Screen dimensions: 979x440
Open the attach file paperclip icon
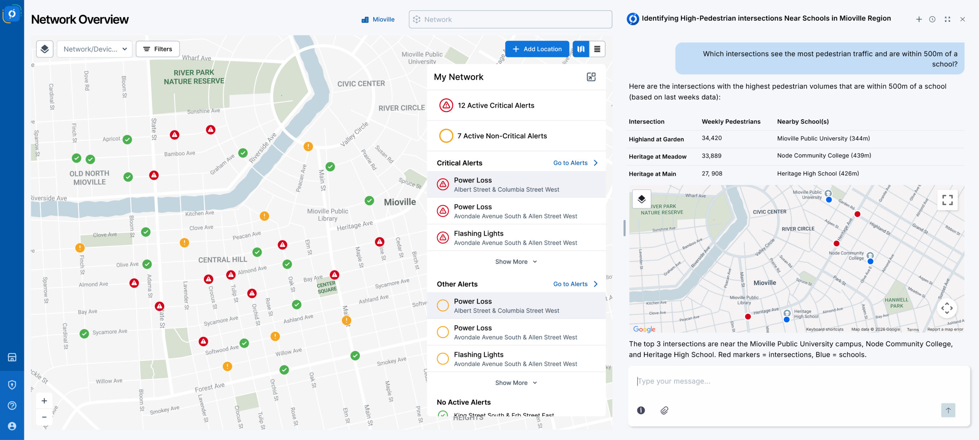(664, 410)
